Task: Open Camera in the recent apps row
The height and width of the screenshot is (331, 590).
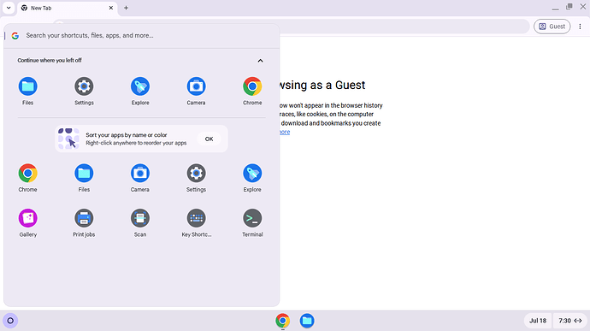Action: pyautogui.click(x=196, y=91)
